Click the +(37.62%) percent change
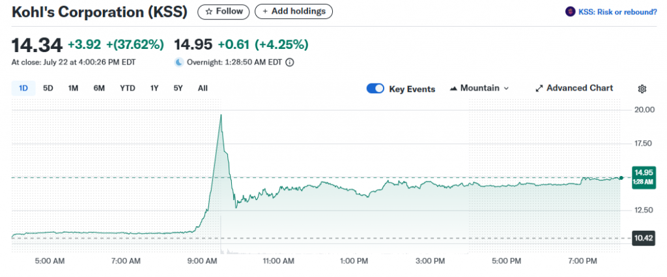Image resolution: width=667 pixels, height=277 pixels. pos(135,45)
